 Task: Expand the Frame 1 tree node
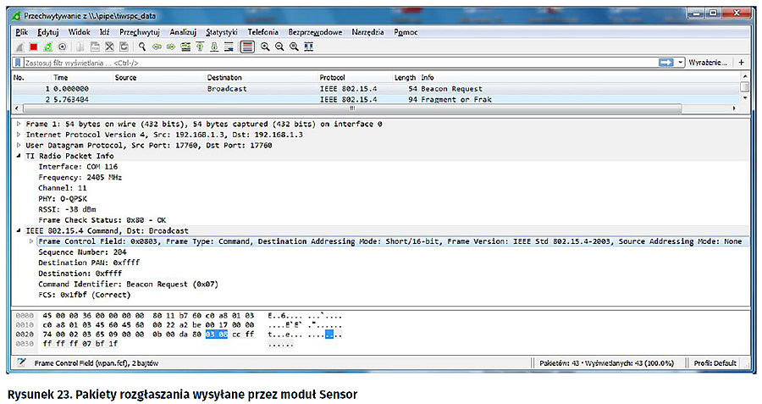pos(19,125)
